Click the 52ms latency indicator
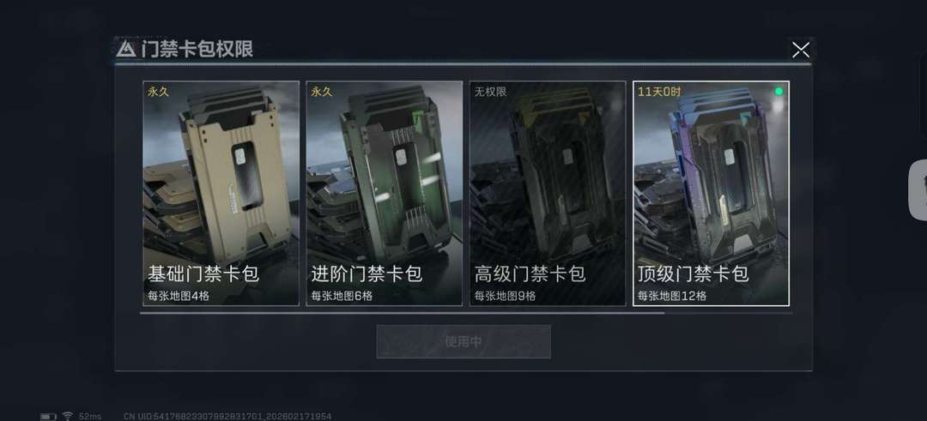The width and height of the screenshot is (927, 421). [x=90, y=416]
